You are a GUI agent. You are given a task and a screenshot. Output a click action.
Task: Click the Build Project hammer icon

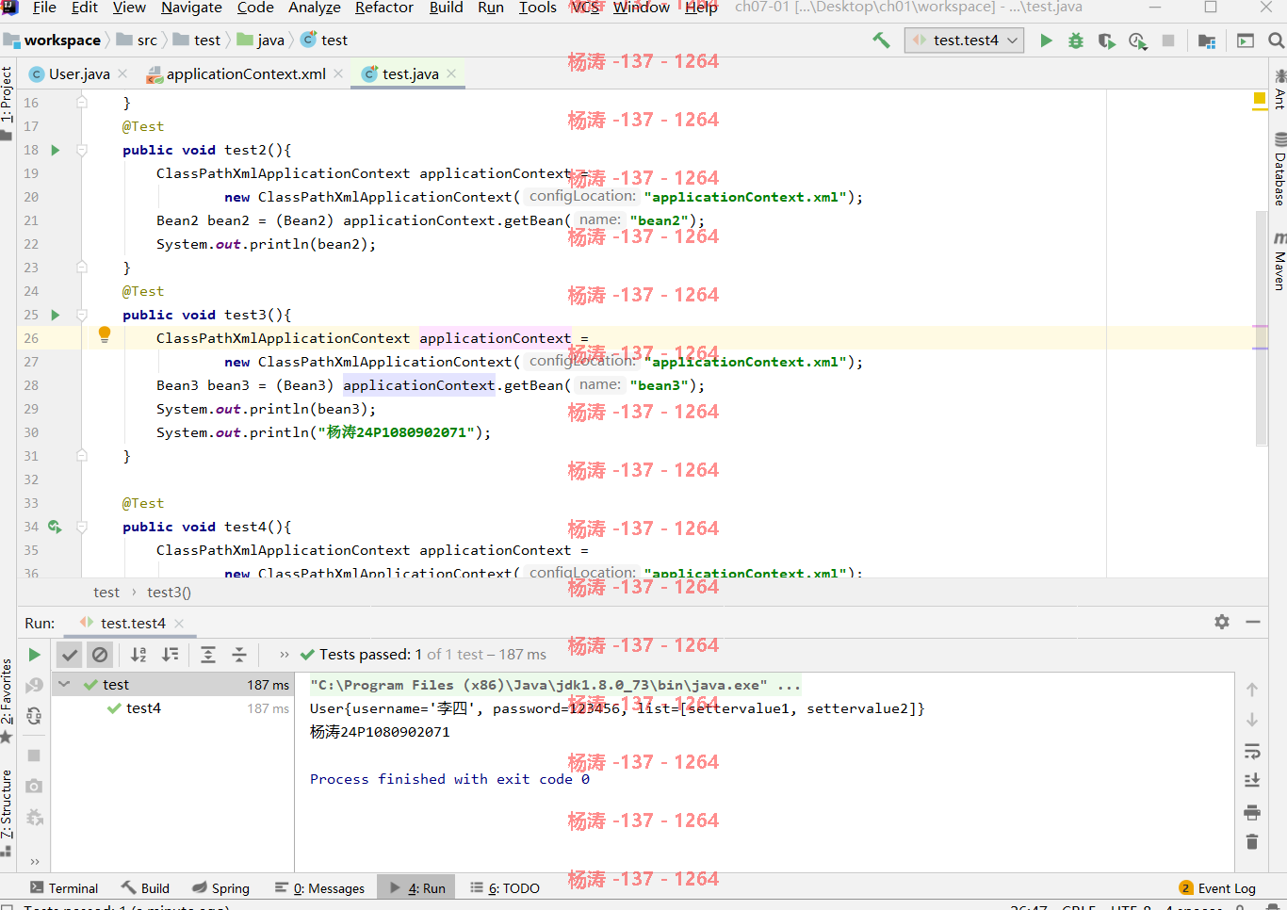tap(881, 41)
